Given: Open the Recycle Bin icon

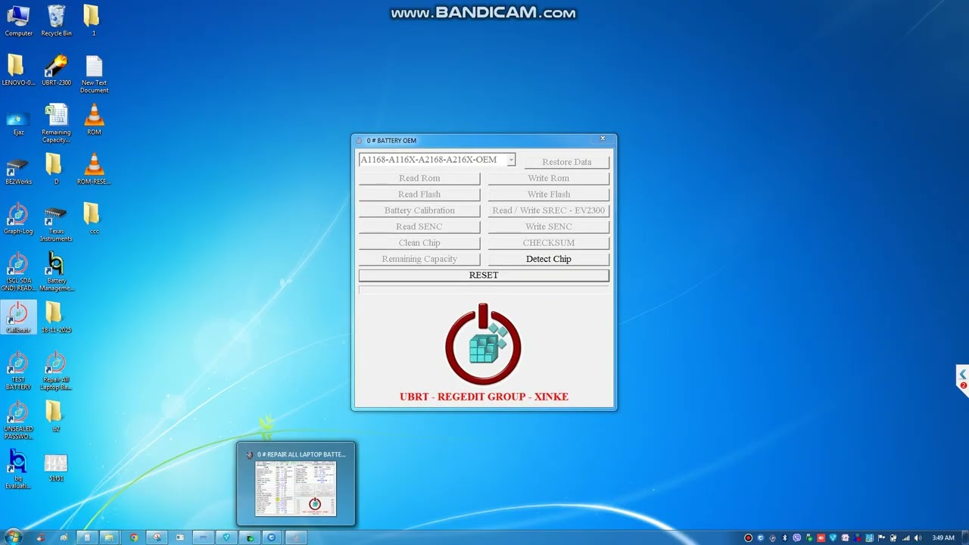Looking at the screenshot, I should [x=56, y=20].
